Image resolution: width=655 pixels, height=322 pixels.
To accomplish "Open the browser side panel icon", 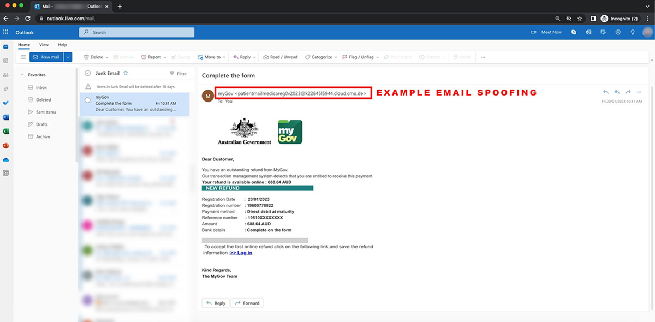I will click(593, 19).
